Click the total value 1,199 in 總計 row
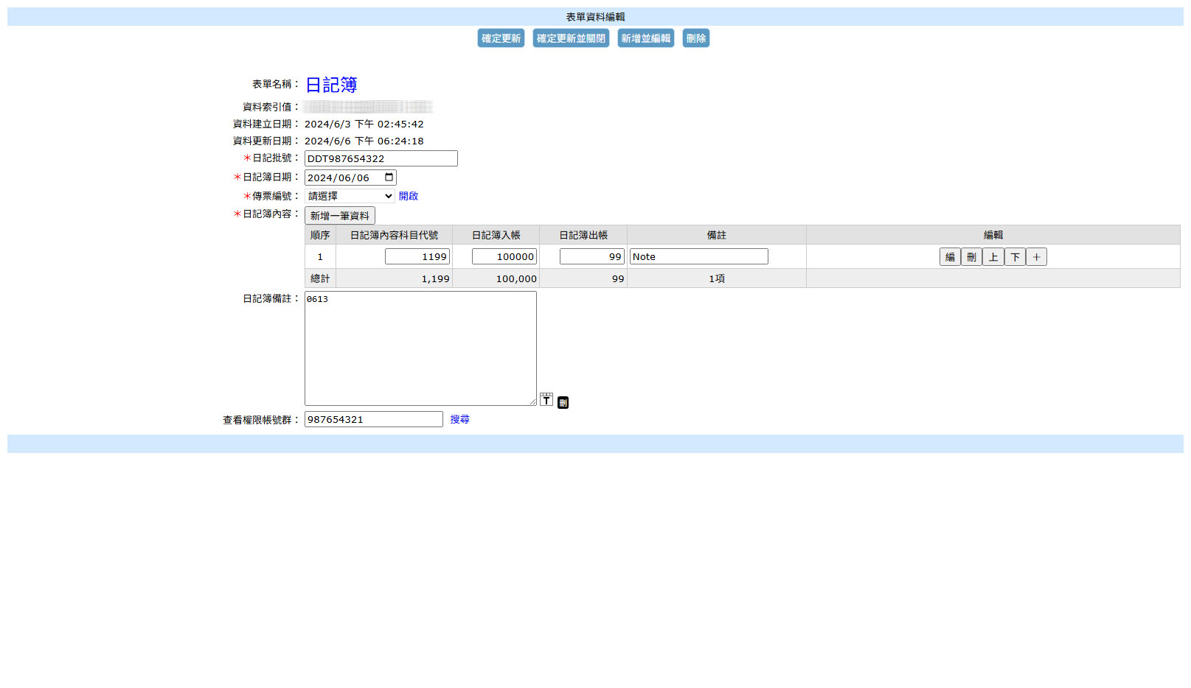Image resolution: width=1191 pixels, height=688 pixels. (x=435, y=278)
